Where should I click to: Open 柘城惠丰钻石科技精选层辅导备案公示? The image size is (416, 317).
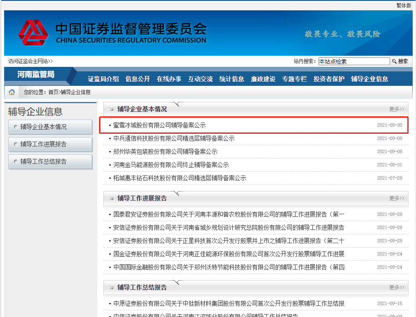click(x=180, y=178)
